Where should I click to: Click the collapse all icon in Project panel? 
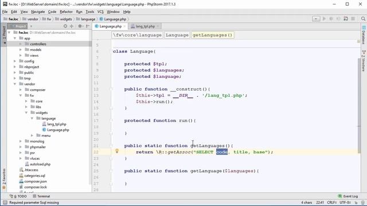click(x=72, y=26)
